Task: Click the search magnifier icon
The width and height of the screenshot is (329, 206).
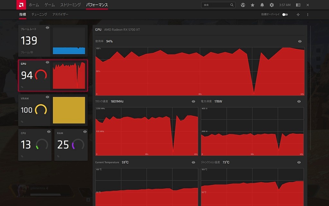Action: click(232, 5)
